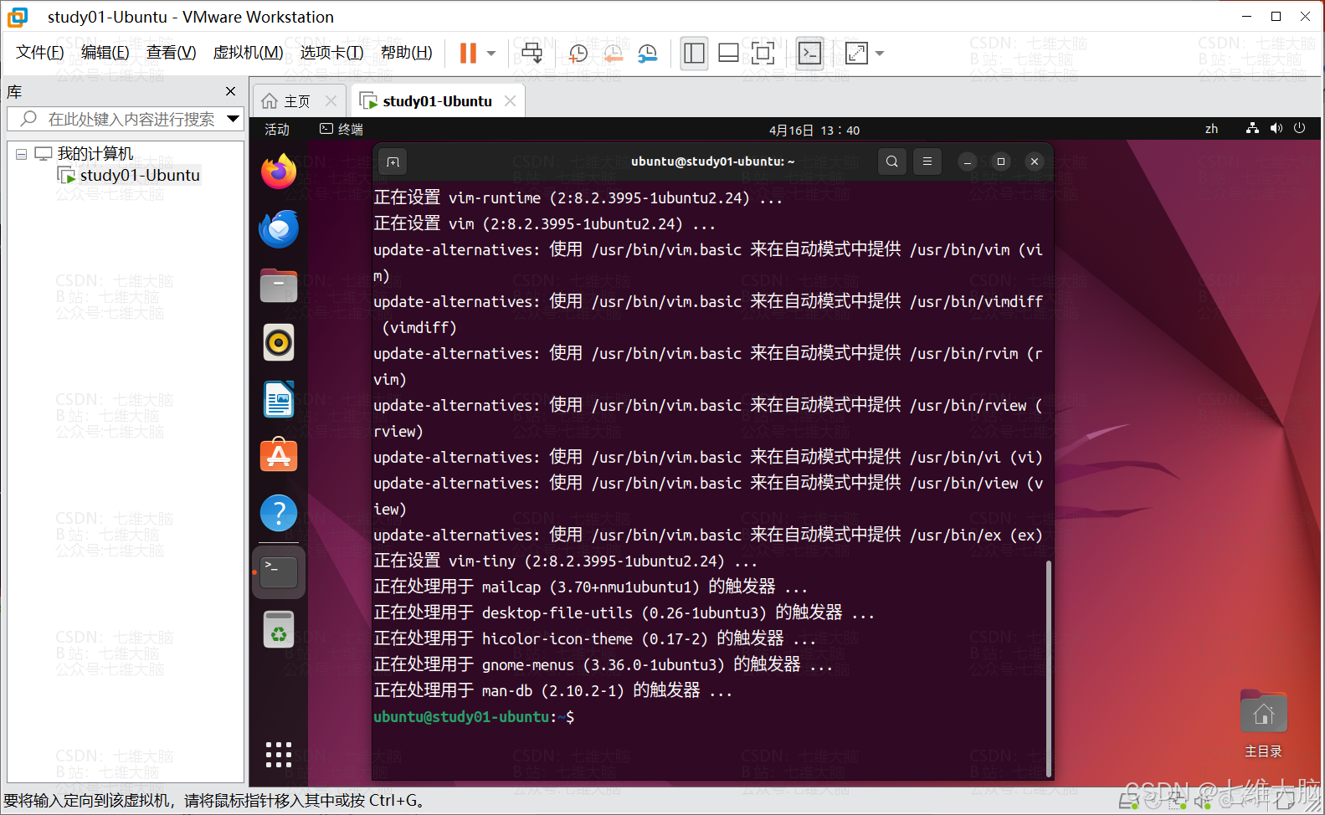Open the Trash icon in the dock
Screen dimensions: 1325x815
pos(279,630)
